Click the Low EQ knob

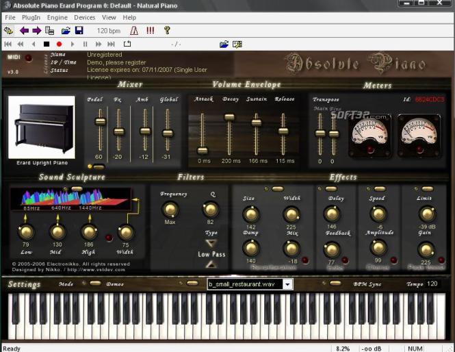26,231
